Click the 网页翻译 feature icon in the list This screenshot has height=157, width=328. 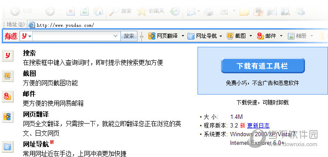point(8,117)
